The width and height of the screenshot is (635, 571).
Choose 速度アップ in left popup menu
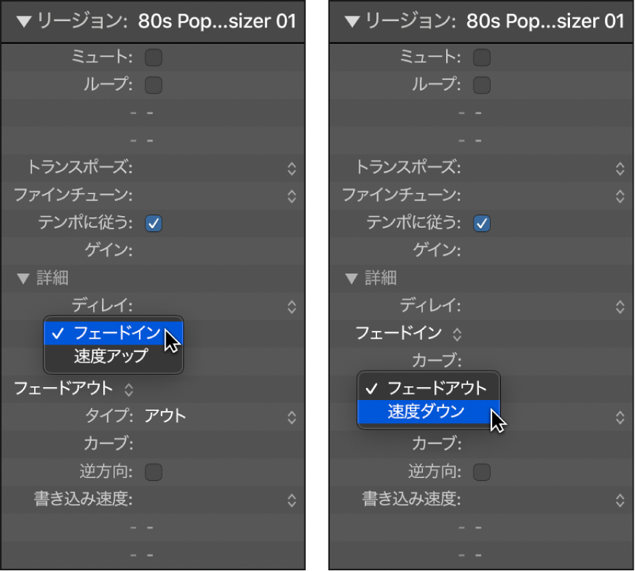pyautogui.click(x=114, y=356)
